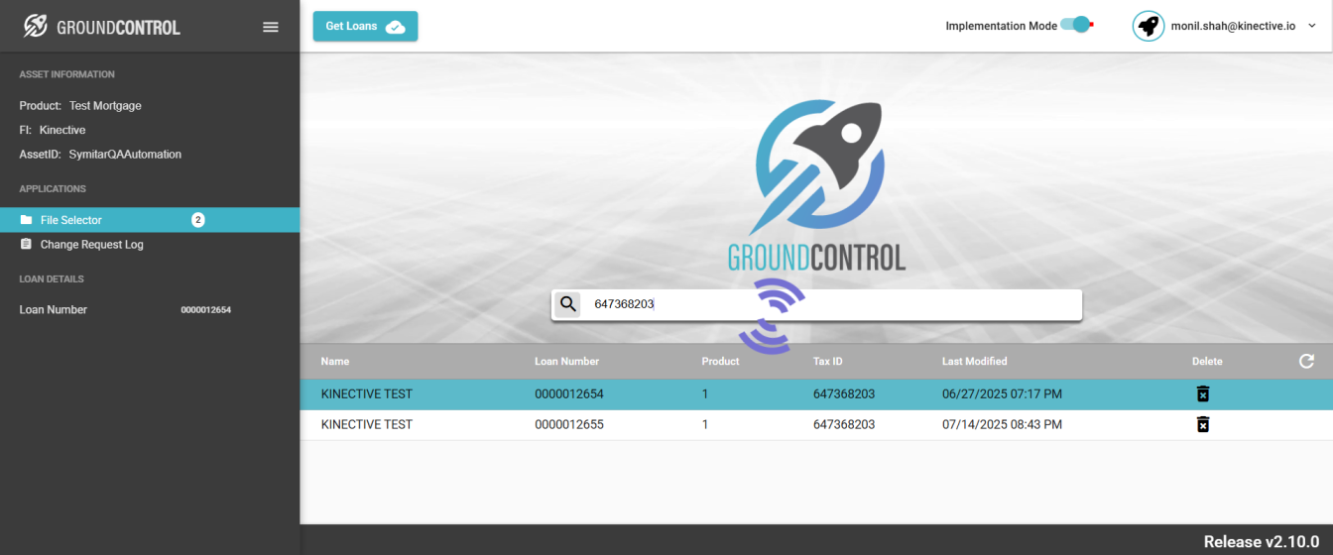Click the FI: Kinective entry
This screenshot has width=1333, height=555.
coord(53,130)
